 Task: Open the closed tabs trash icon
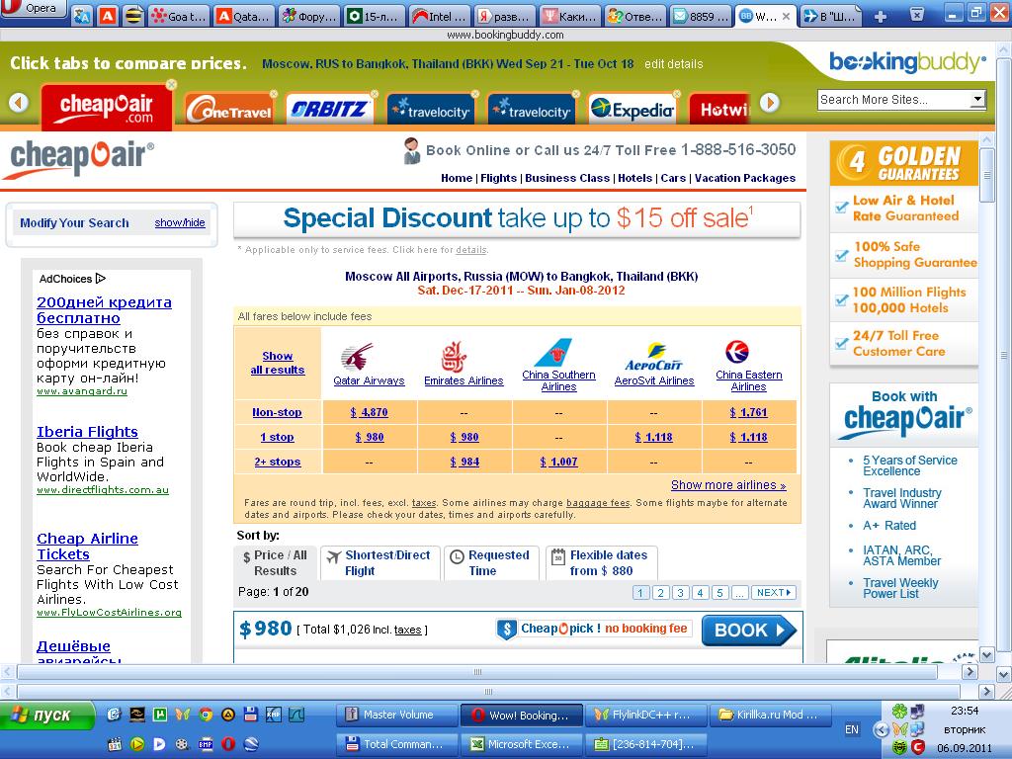tap(916, 14)
